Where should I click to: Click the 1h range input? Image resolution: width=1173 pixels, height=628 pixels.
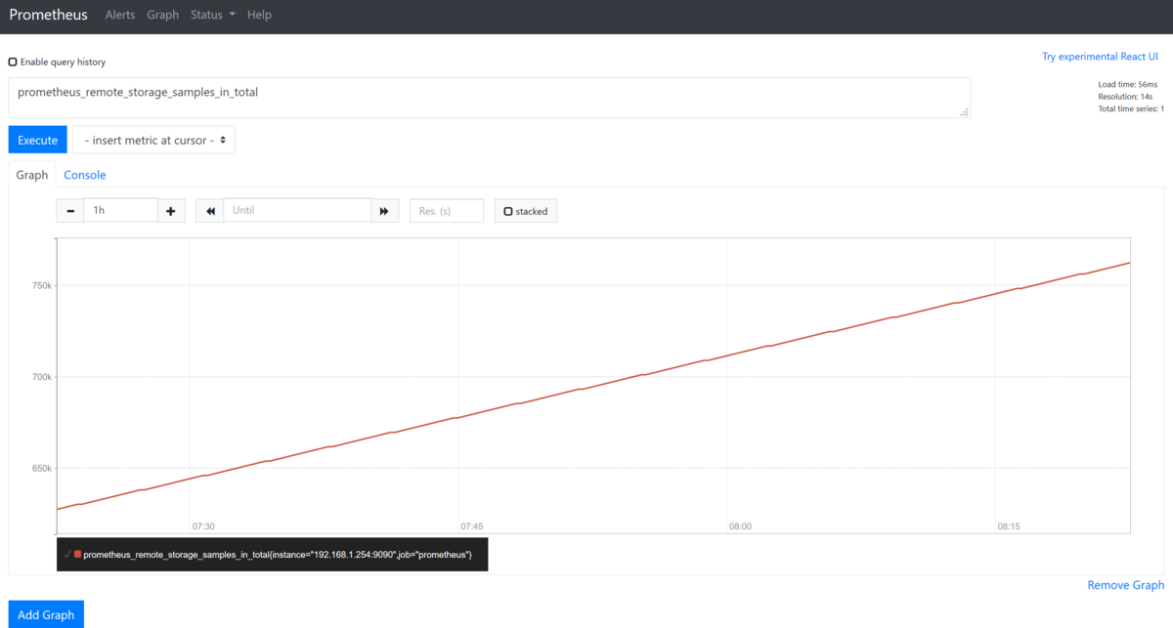(120, 210)
